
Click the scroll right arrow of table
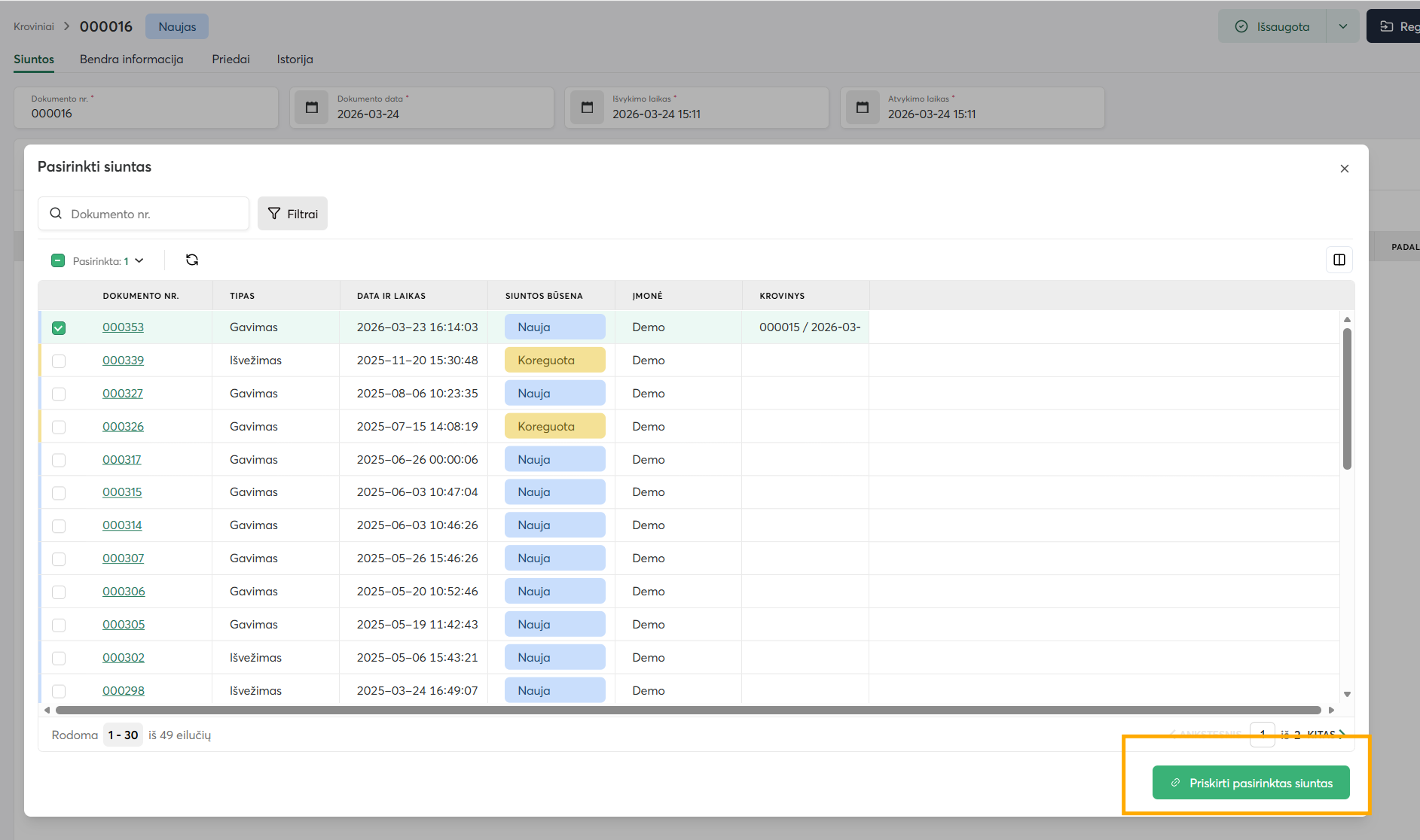(x=1331, y=710)
